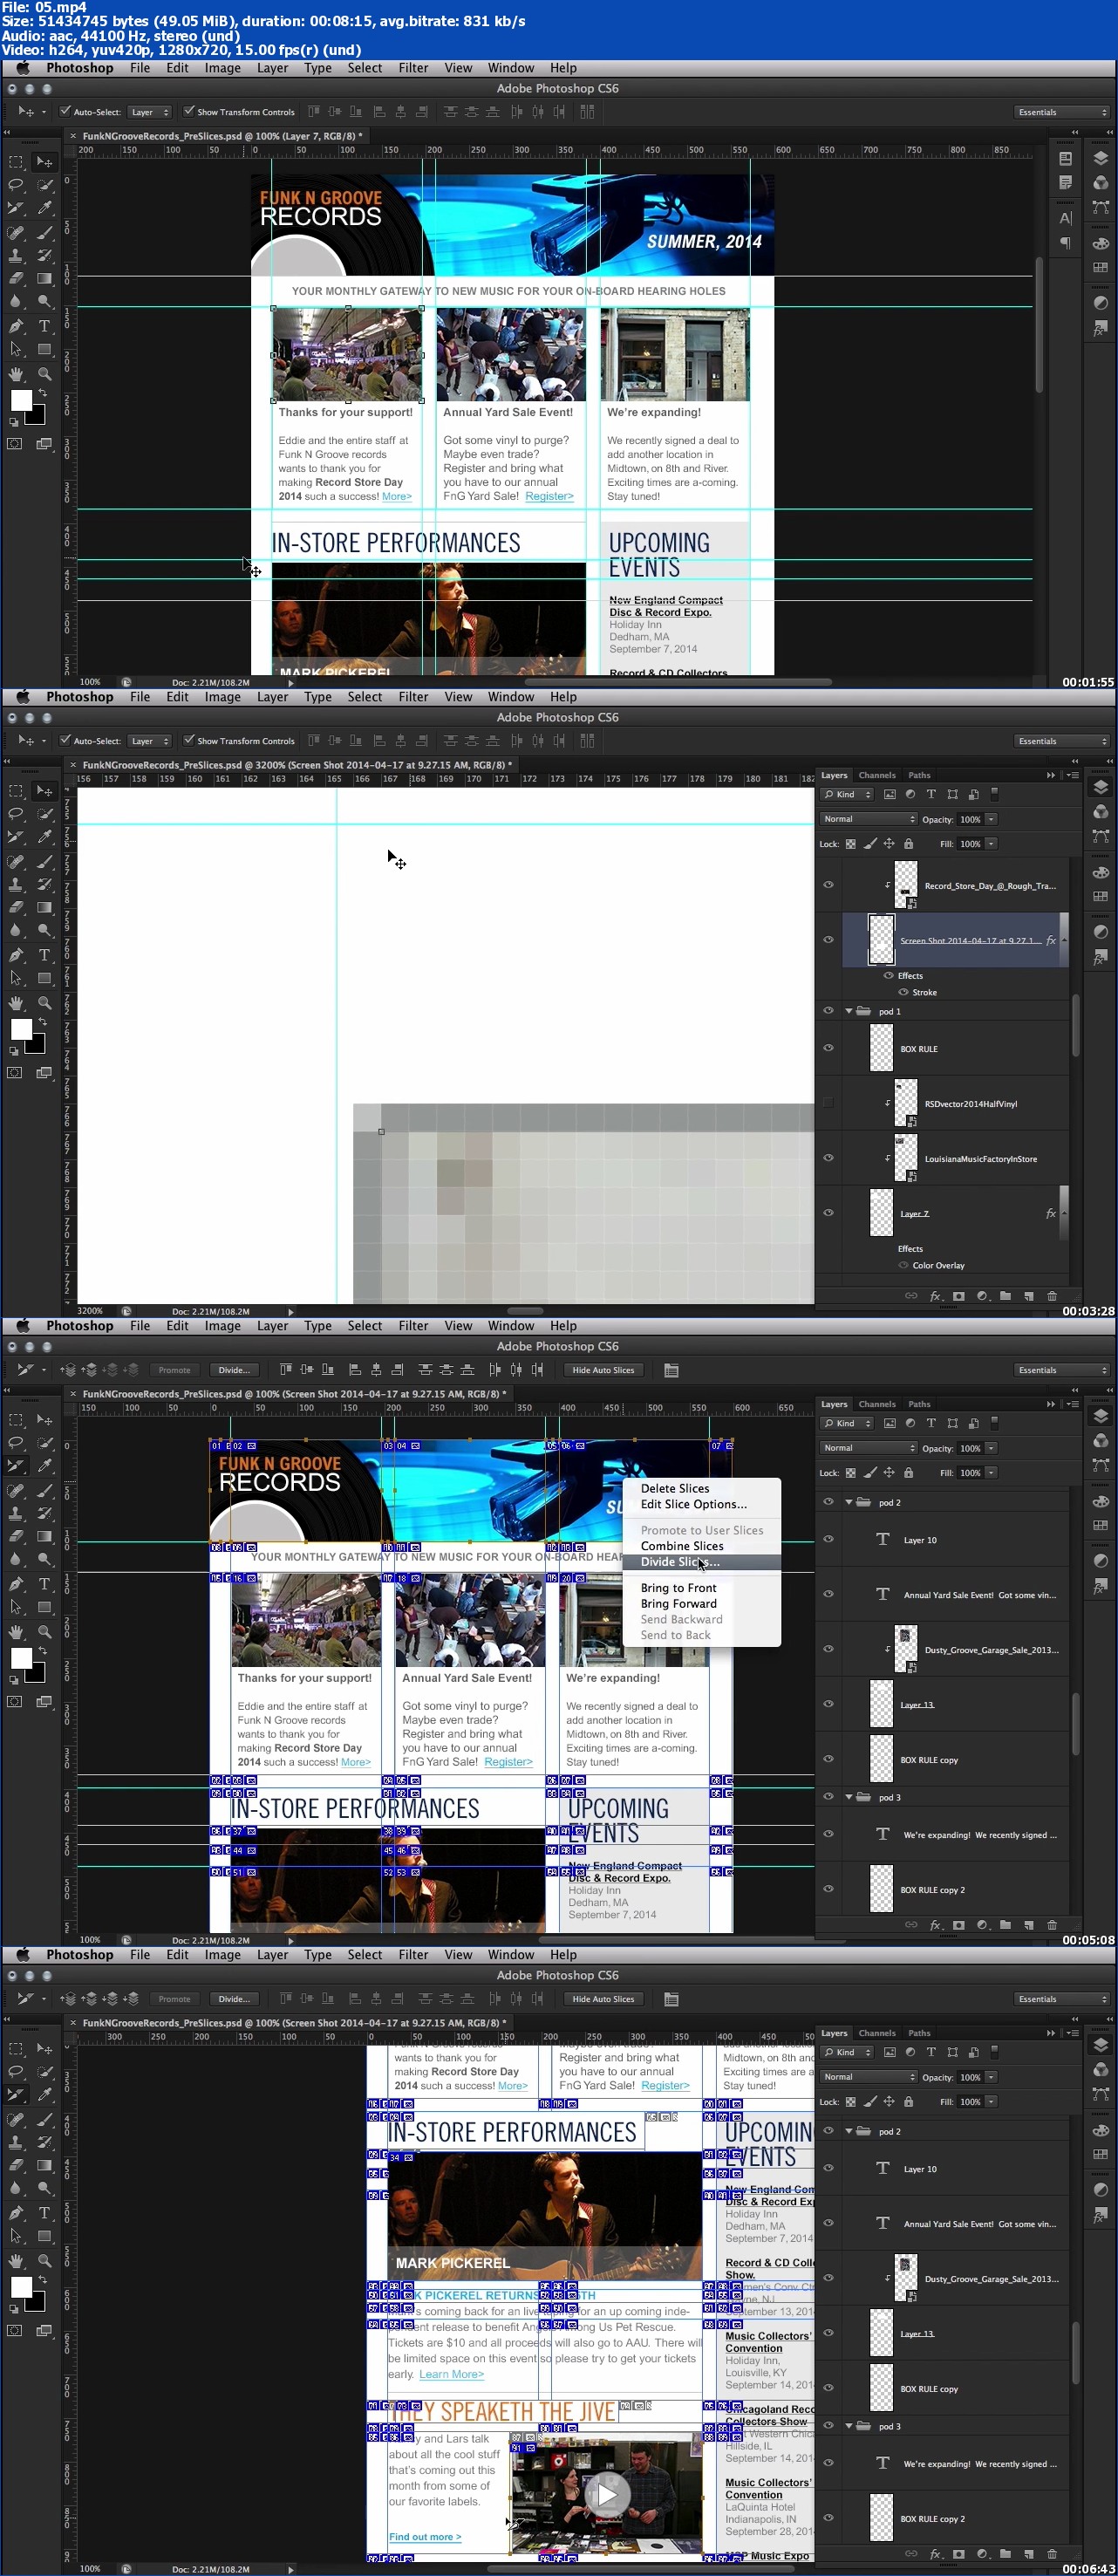Select the Clone Stamp tool in 00:01:55 frame

point(16,256)
